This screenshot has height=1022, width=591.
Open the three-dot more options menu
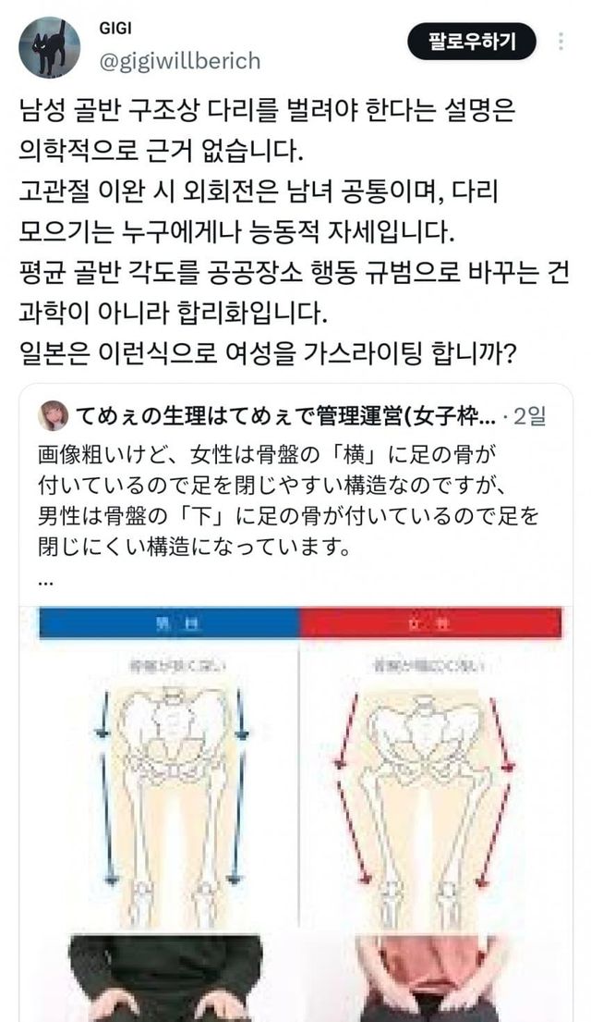pos(561,41)
